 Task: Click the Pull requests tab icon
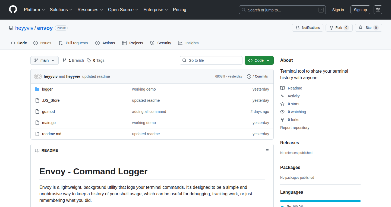(x=61, y=43)
